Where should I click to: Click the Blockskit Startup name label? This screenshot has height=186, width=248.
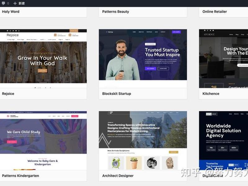[117, 94]
